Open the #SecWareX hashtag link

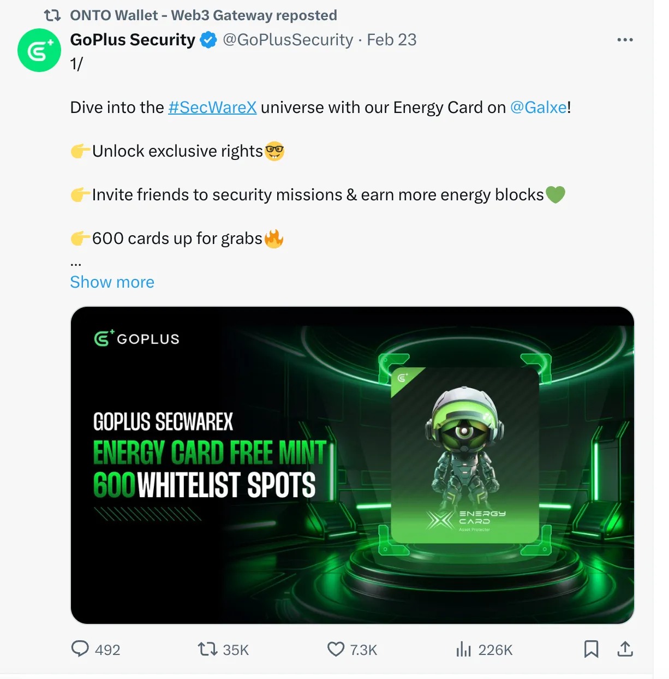pyautogui.click(x=212, y=108)
